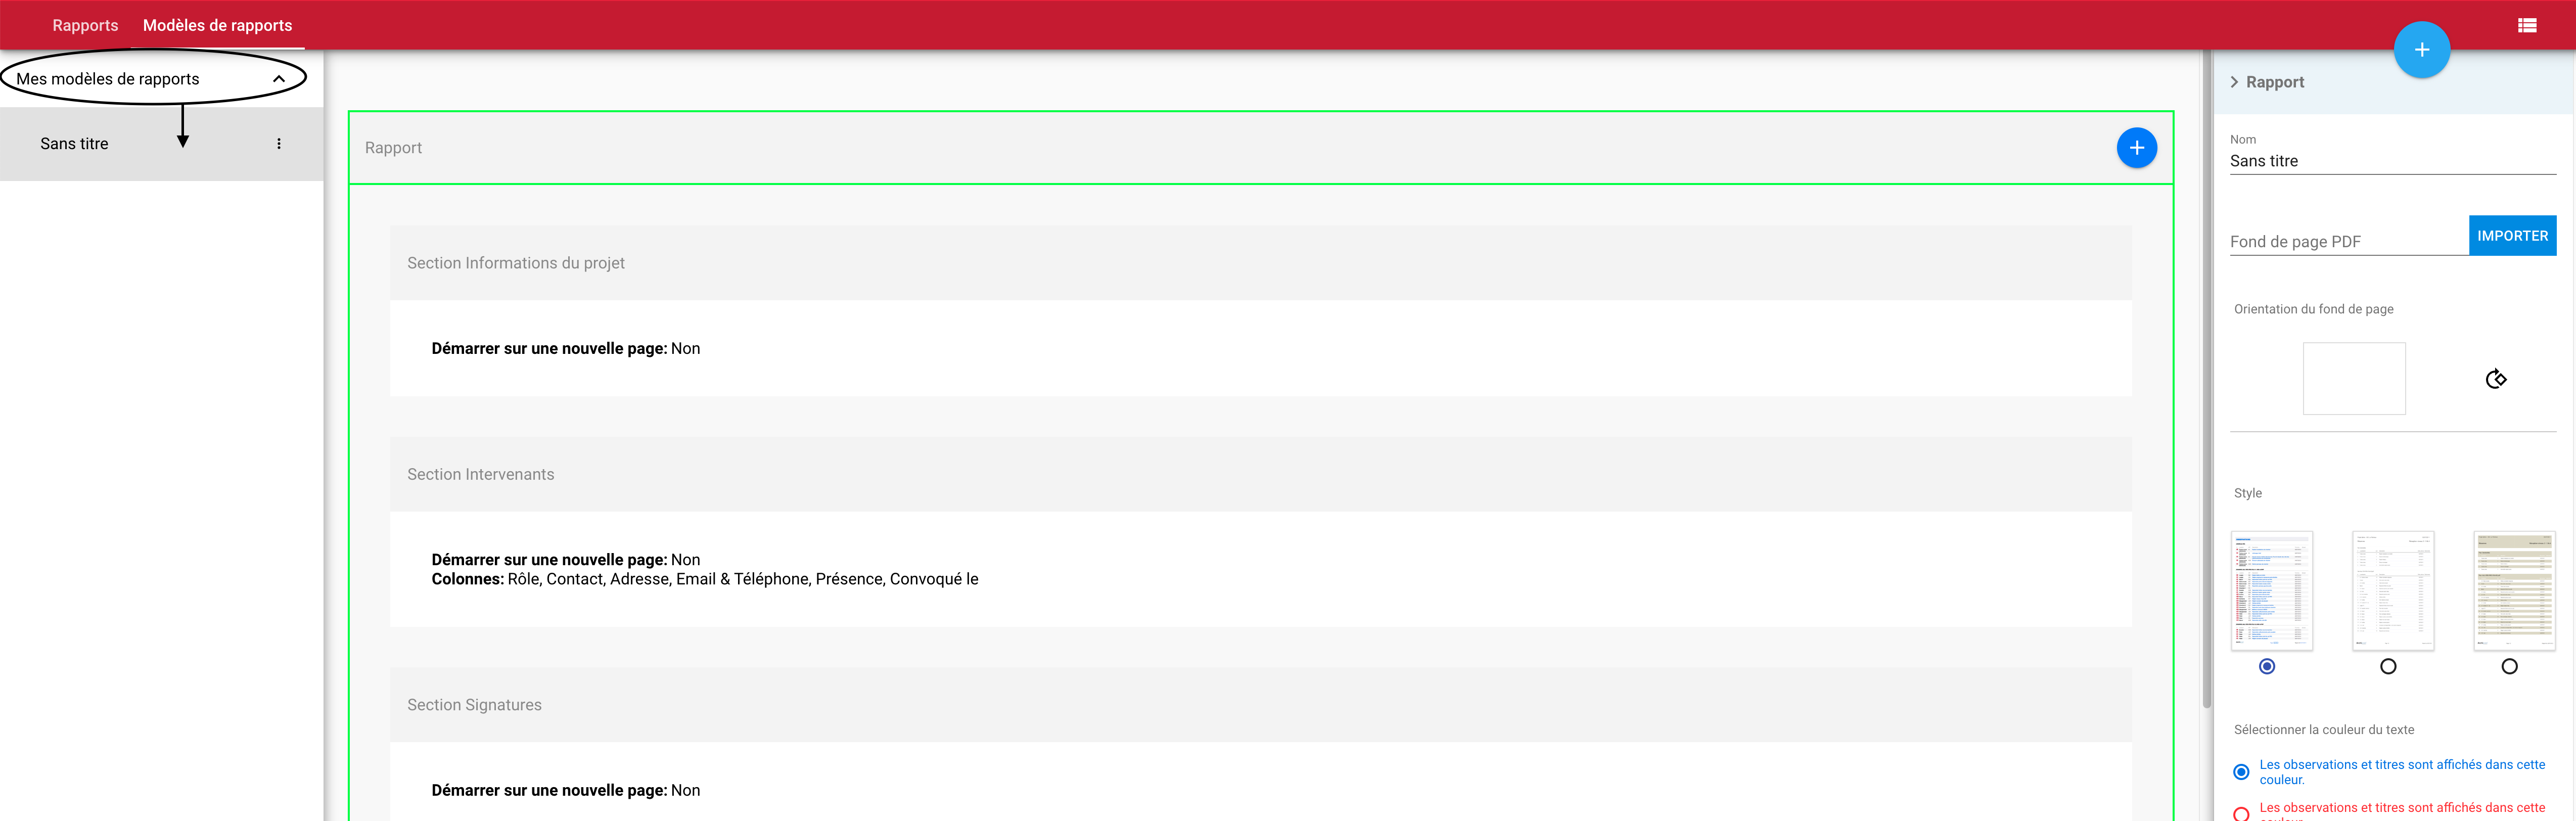Open three-dot menu for Sans titre
The image size is (2576, 821).
coord(279,144)
